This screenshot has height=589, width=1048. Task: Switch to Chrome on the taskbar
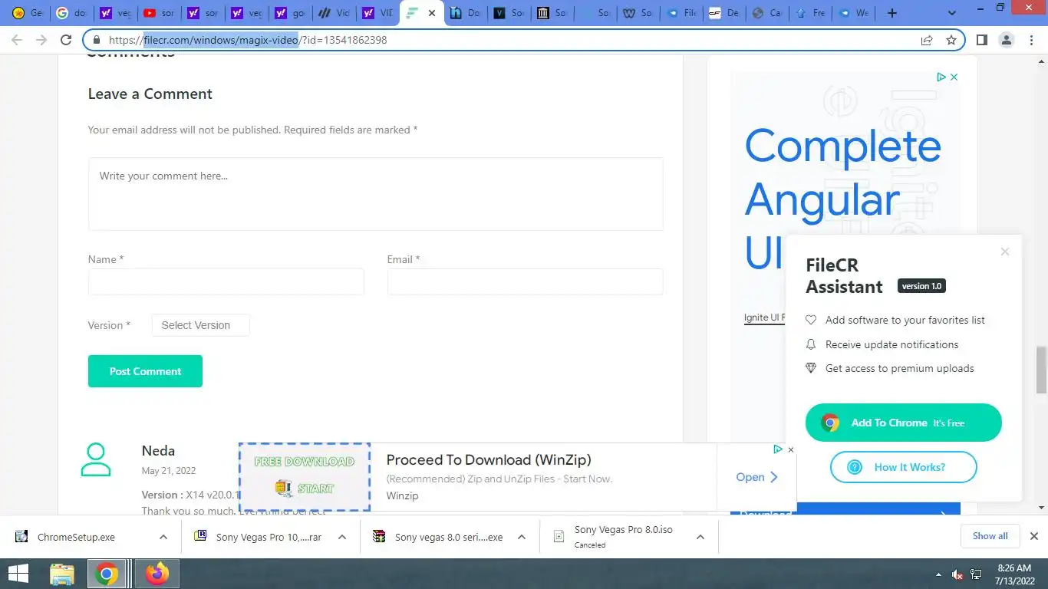(x=107, y=574)
